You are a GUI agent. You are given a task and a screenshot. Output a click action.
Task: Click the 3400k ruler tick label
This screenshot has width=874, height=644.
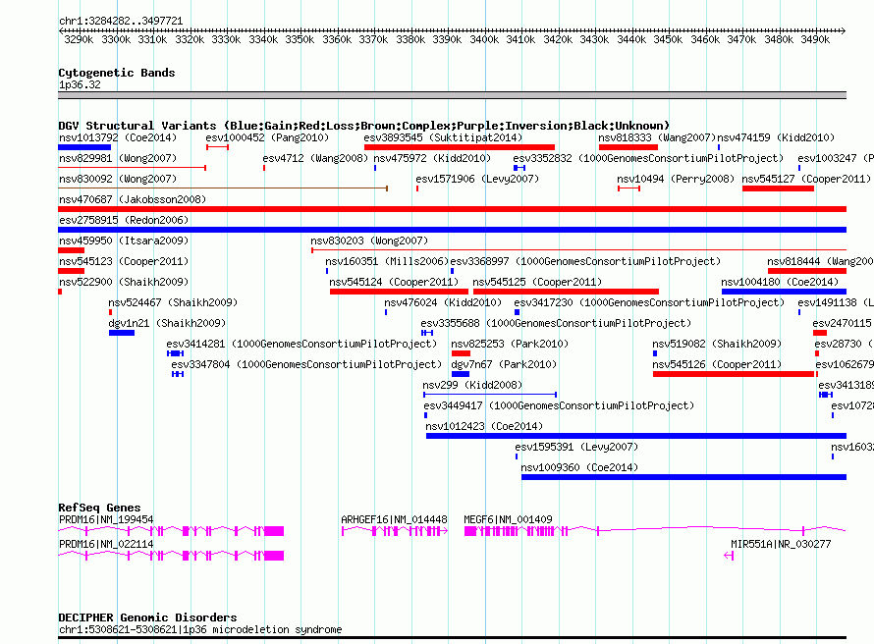tap(484, 39)
